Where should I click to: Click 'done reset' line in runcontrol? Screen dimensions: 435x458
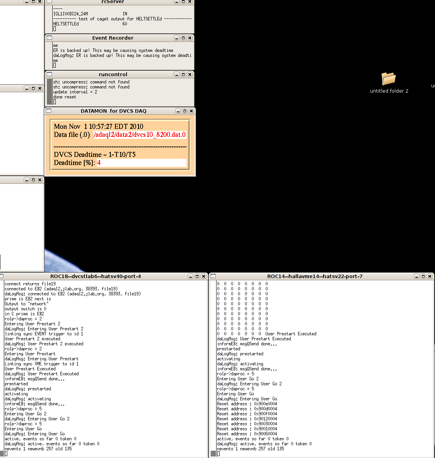(x=65, y=97)
